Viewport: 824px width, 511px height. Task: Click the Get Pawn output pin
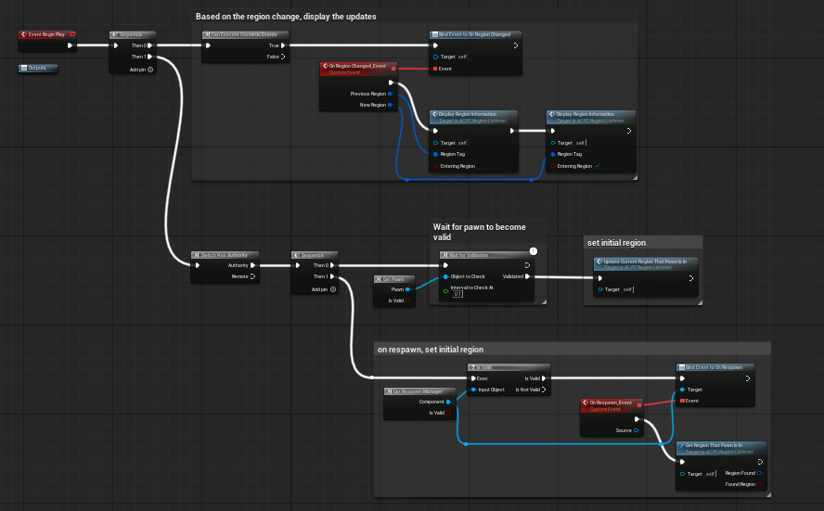(x=409, y=289)
